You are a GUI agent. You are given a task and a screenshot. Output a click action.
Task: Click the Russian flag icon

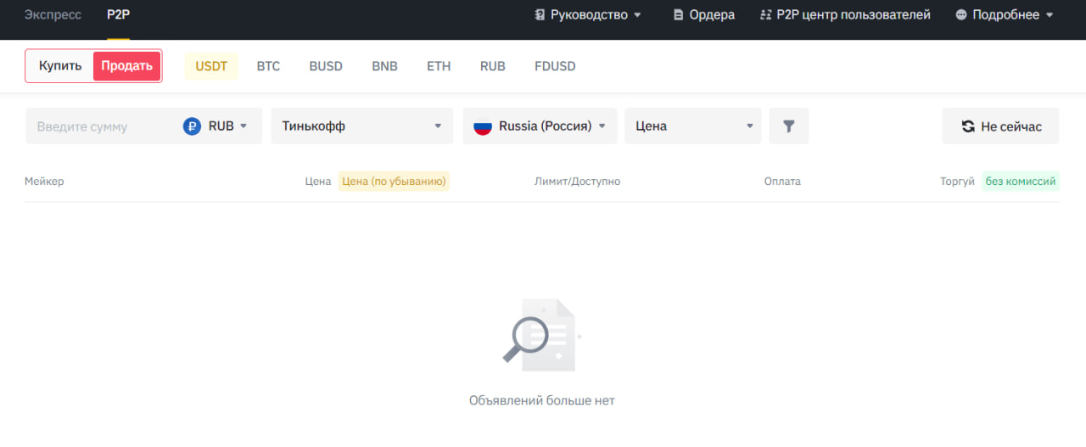(x=483, y=126)
